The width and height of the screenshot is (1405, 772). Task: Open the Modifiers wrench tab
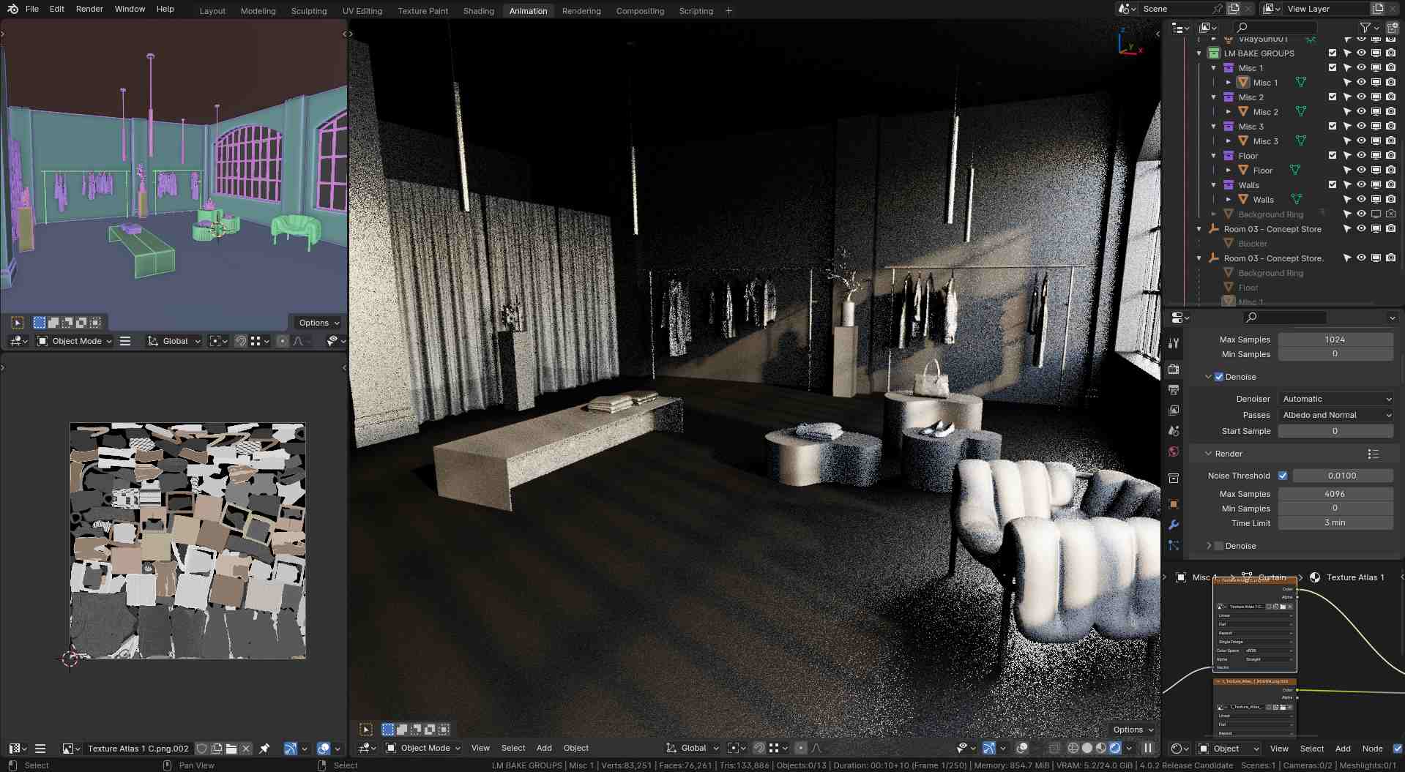(x=1174, y=525)
